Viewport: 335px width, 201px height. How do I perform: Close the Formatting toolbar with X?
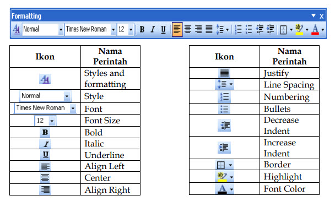coord(322,16)
